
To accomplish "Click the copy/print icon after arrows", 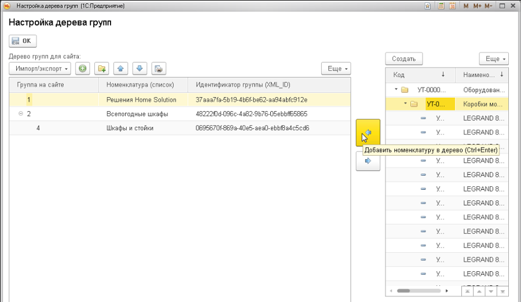I will point(159,69).
